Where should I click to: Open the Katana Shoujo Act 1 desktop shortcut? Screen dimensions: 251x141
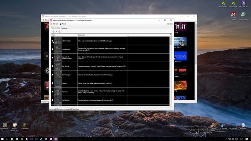coord(15,127)
